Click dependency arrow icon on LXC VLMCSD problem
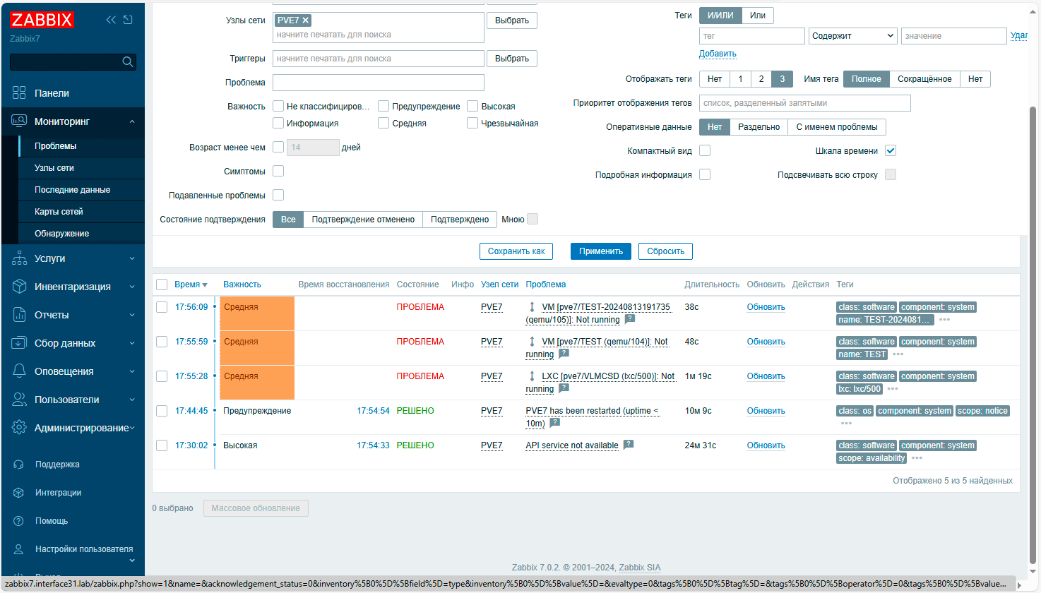Viewport: 1041px width, 593px height. (532, 376)
